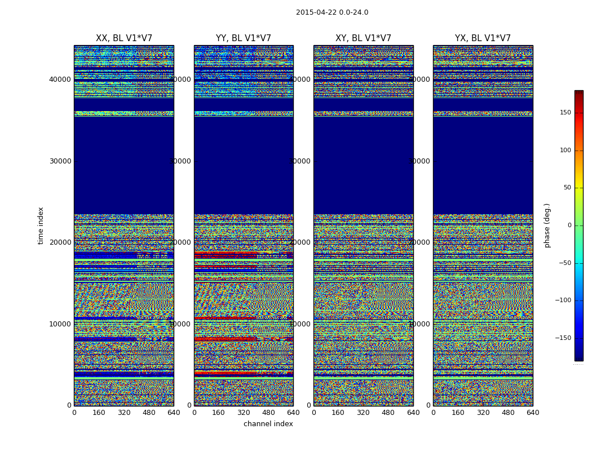Click the "640" channel tick under XX plot

(174, 413)
